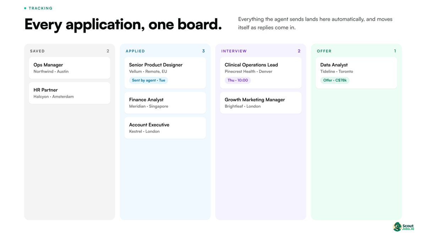Click the INTERVIEW column header
The width and height of the screenshot is (426, 239).
point(234,51)
